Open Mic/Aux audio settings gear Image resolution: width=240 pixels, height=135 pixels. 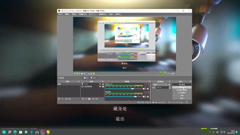[148, 89]
